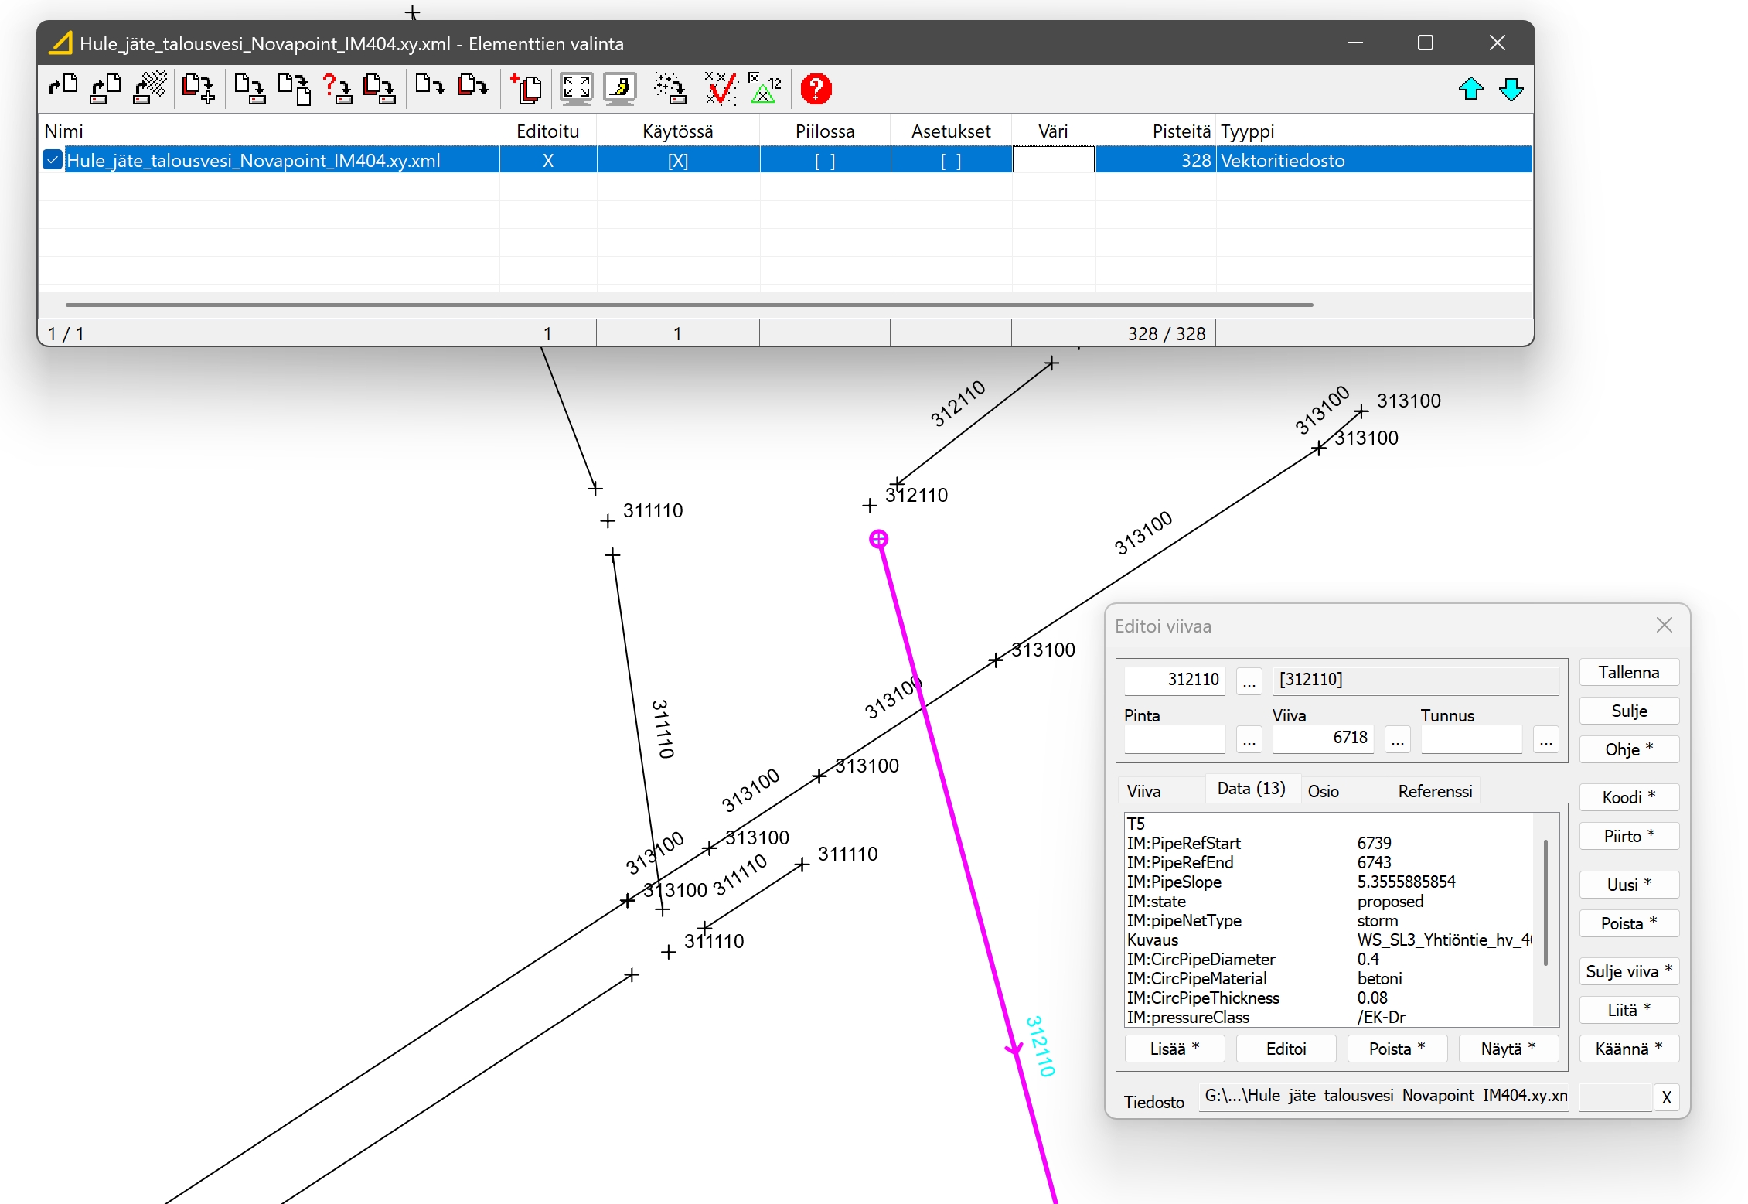Open the Sulje viiva * menu button

click(1629, 971)
